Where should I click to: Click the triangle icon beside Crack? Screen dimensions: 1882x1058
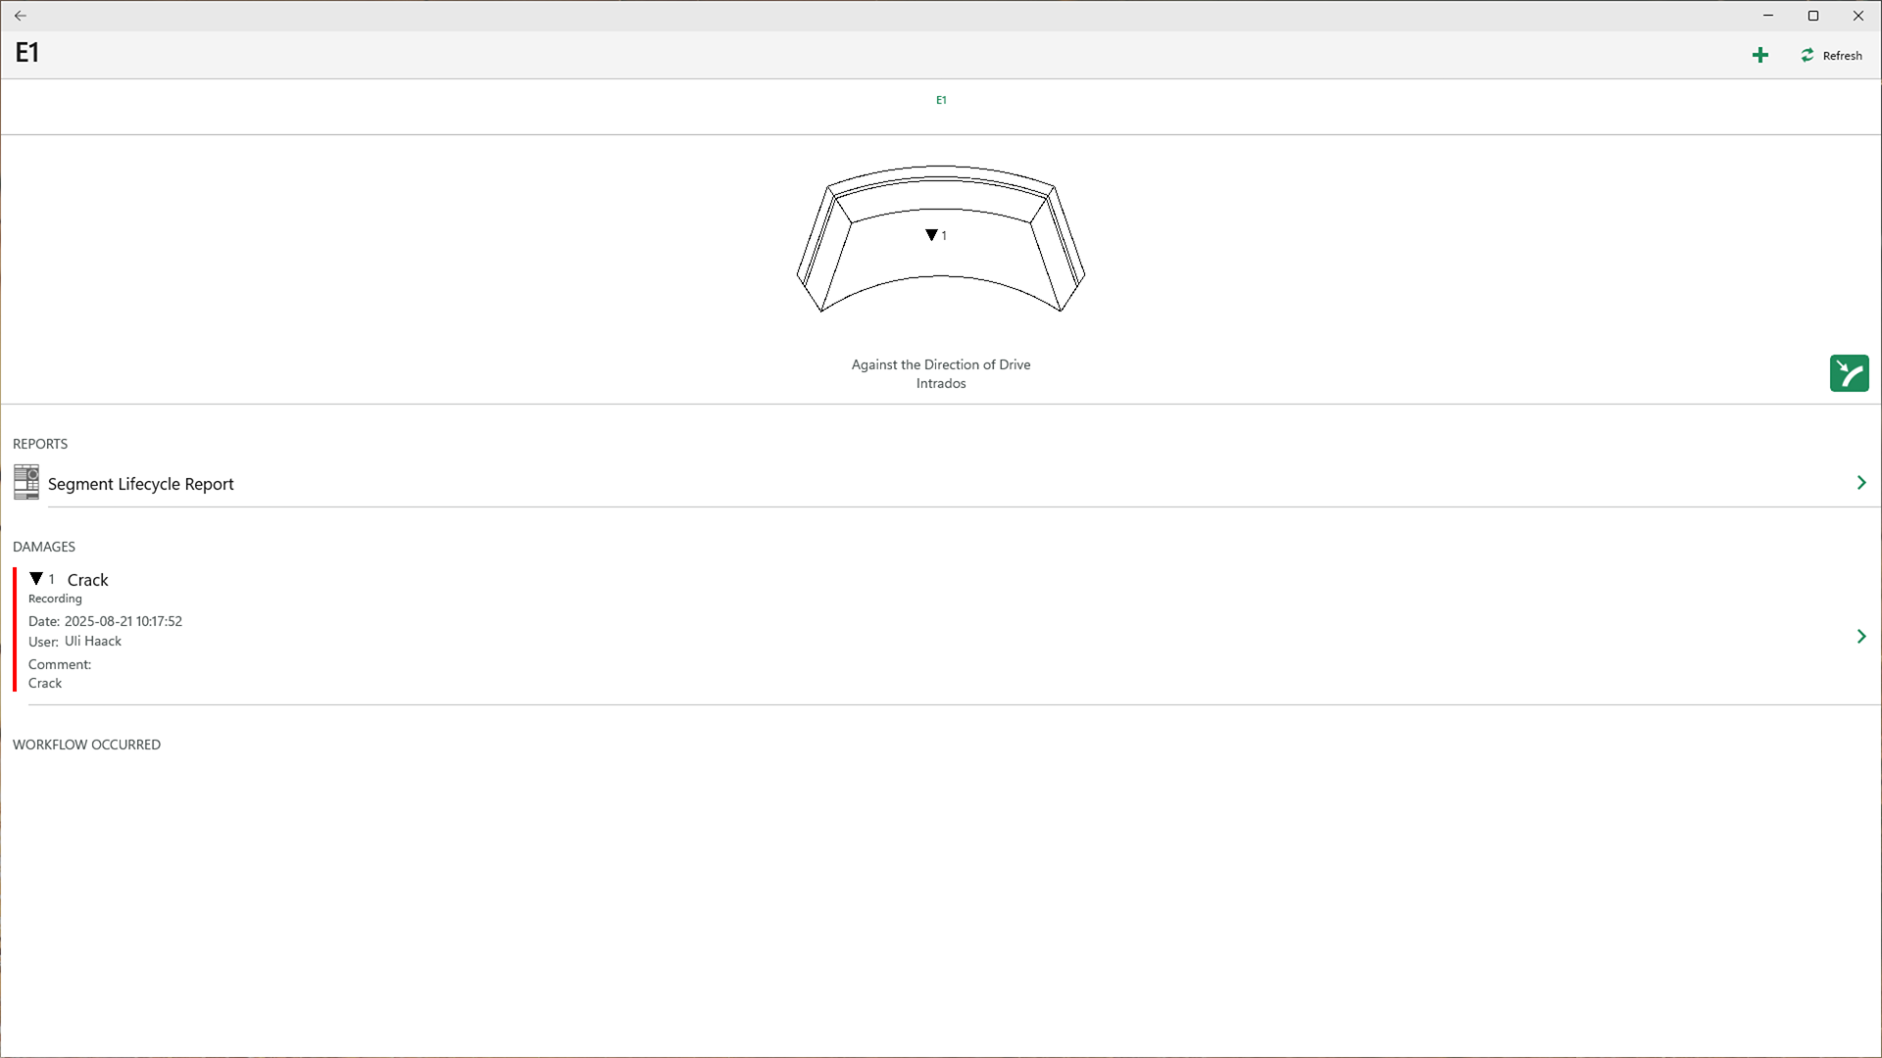[x=36, y=579]
